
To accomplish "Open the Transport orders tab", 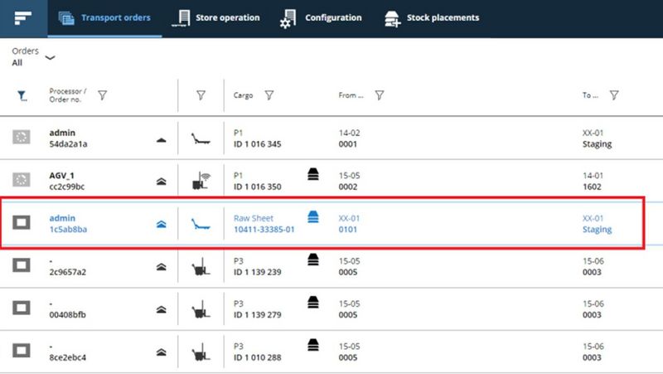I will point(104,18).
